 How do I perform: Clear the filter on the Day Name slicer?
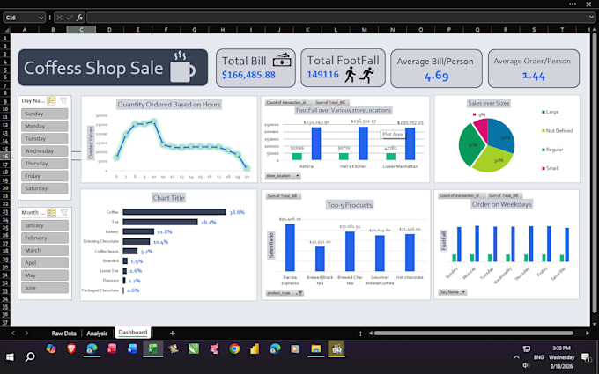tap(63, 100)
